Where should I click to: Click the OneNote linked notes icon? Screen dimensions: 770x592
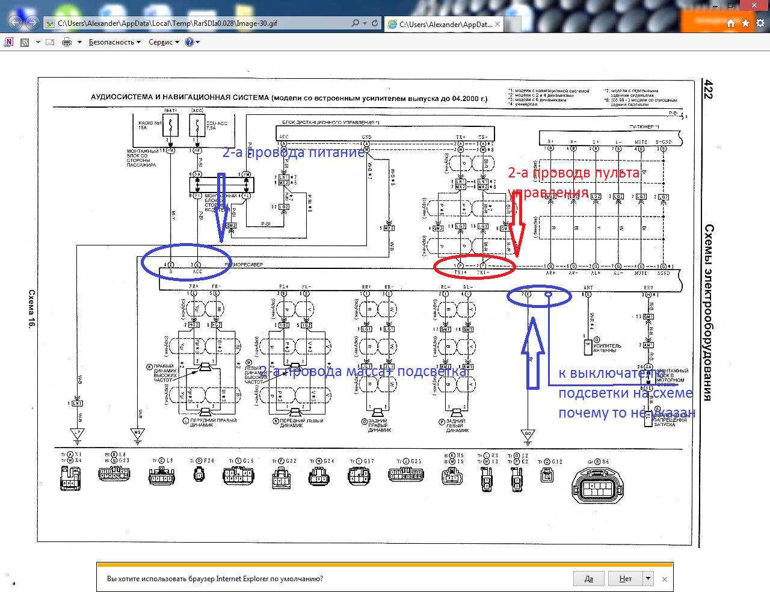coord(8,42)
